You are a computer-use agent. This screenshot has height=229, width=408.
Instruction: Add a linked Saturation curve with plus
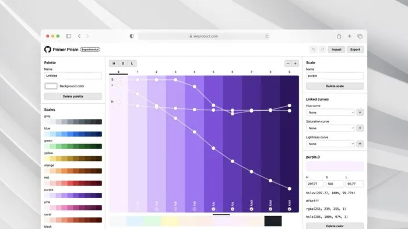click(x=360, y=128)
